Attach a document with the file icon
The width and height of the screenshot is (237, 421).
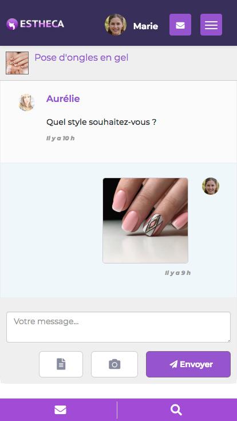point(61,364)
